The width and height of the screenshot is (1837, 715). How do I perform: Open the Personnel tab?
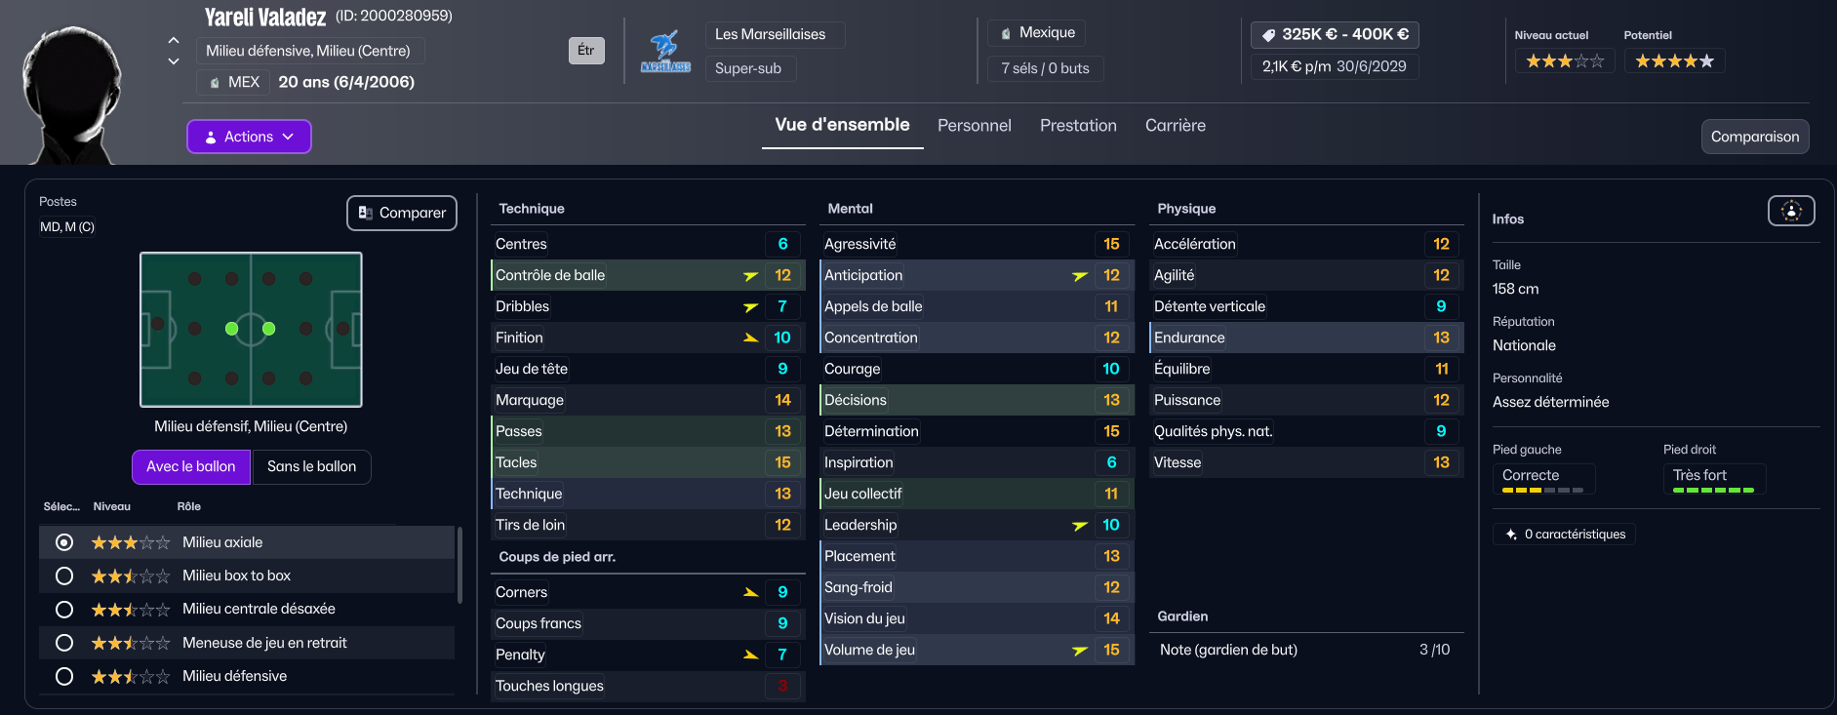974,126
